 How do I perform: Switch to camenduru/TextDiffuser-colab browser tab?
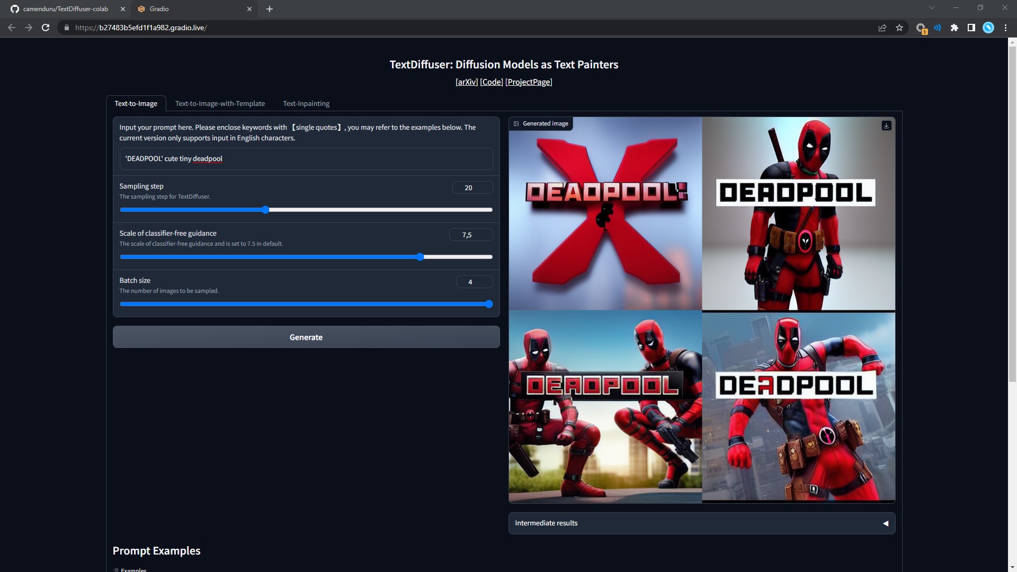[x=66, y=9]
